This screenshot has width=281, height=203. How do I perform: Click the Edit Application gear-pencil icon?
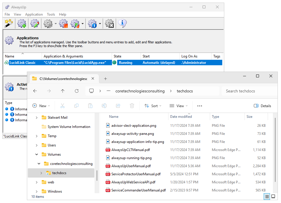point(35,23)
